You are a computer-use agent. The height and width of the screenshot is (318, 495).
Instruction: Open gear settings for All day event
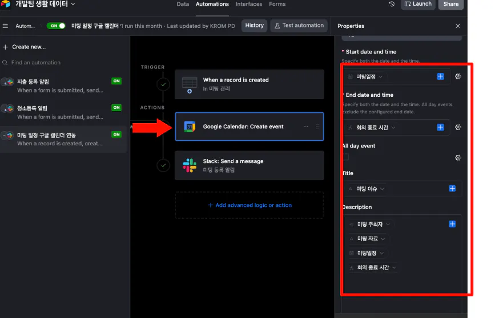(x=458, y=158)
